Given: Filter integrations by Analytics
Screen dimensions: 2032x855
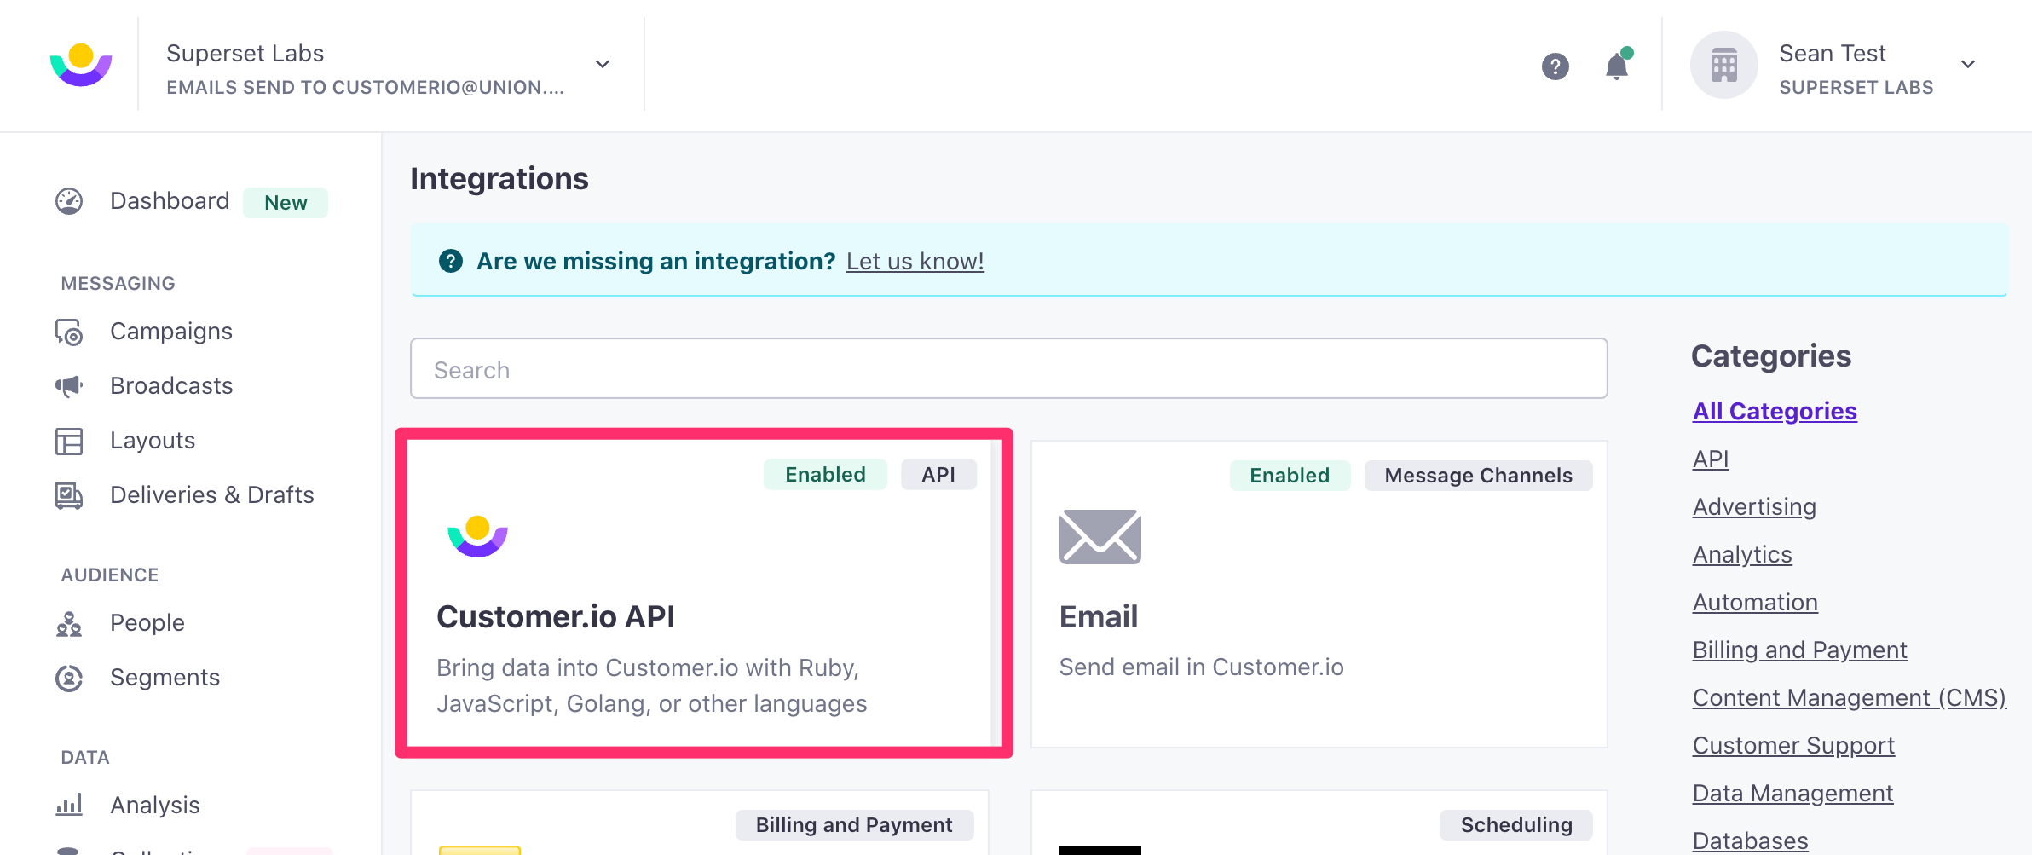Looking at the screenshot, I should click(1742, 555).
